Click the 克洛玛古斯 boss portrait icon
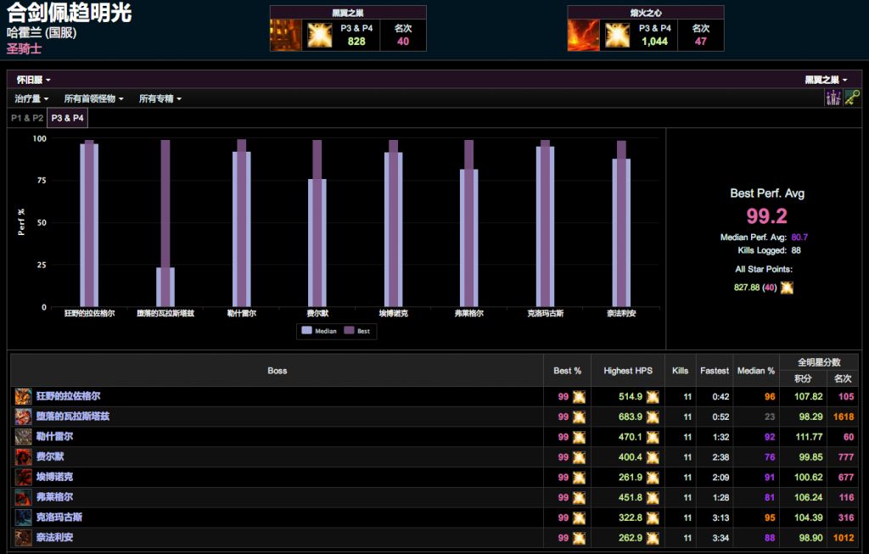The width and height of the screenshot is (869, 554). point(23,518)
